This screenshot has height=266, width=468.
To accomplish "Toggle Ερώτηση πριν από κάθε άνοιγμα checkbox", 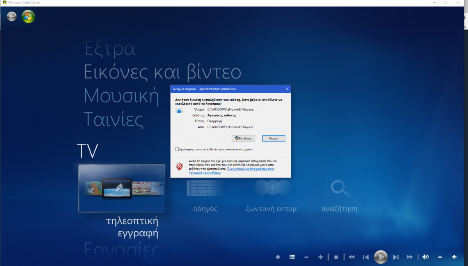I will 177,149.
